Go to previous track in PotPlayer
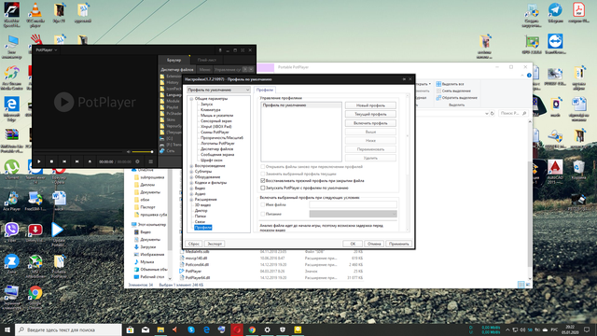 coord(64,161)
